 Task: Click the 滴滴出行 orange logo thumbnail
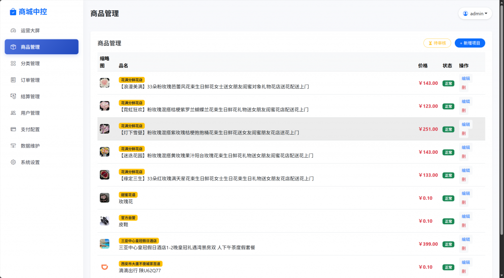104,267
